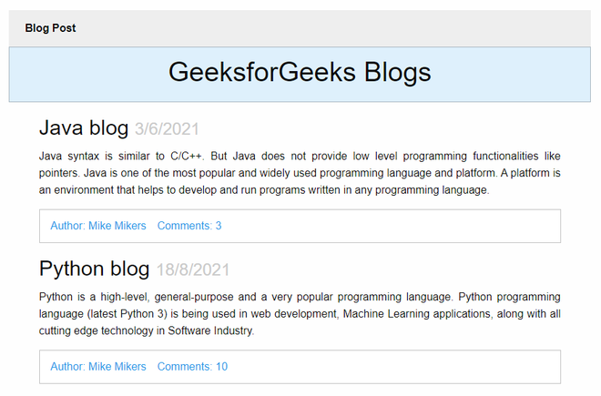Click the Python blog footer panel
This screenshot has height=396, width=601.
(300, 367)
